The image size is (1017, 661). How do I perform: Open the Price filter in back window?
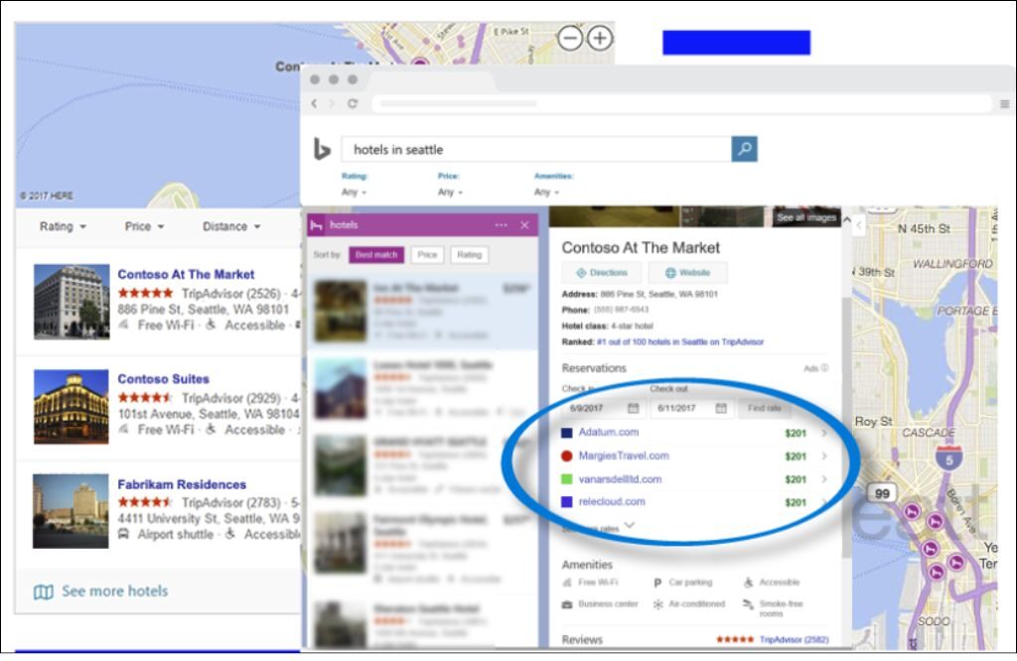[x=144, y=226]
